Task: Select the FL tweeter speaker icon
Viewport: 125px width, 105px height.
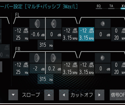Action: (x=103, y=24)
